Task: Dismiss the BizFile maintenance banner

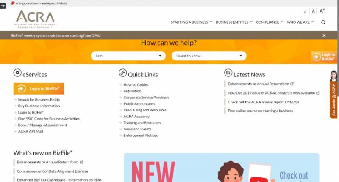Action: [324, 35]
